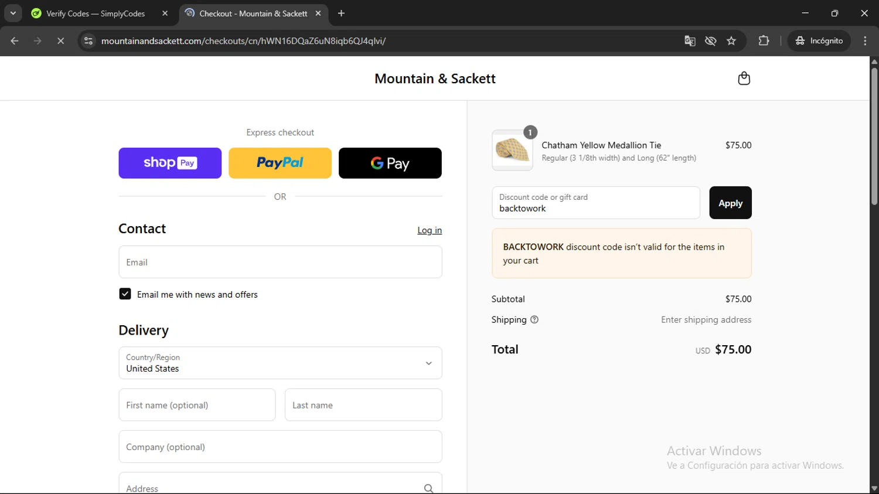Click the translate page icon
879x494 pixels.
pyautogui.click(x=690, y=40)
